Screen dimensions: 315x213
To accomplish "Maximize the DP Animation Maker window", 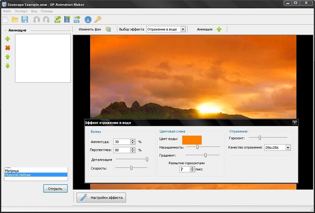I will point(296,3).
